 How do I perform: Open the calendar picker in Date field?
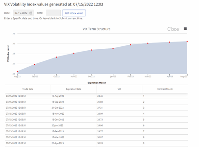click(x=31, y=13)
